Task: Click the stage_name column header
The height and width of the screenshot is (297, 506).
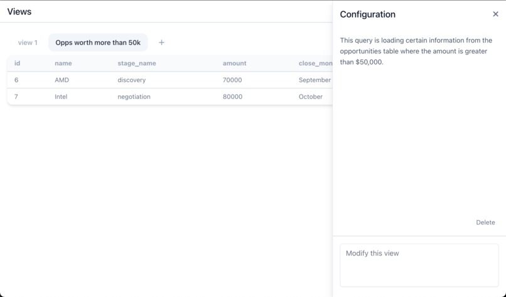Action: coord(137,63)
